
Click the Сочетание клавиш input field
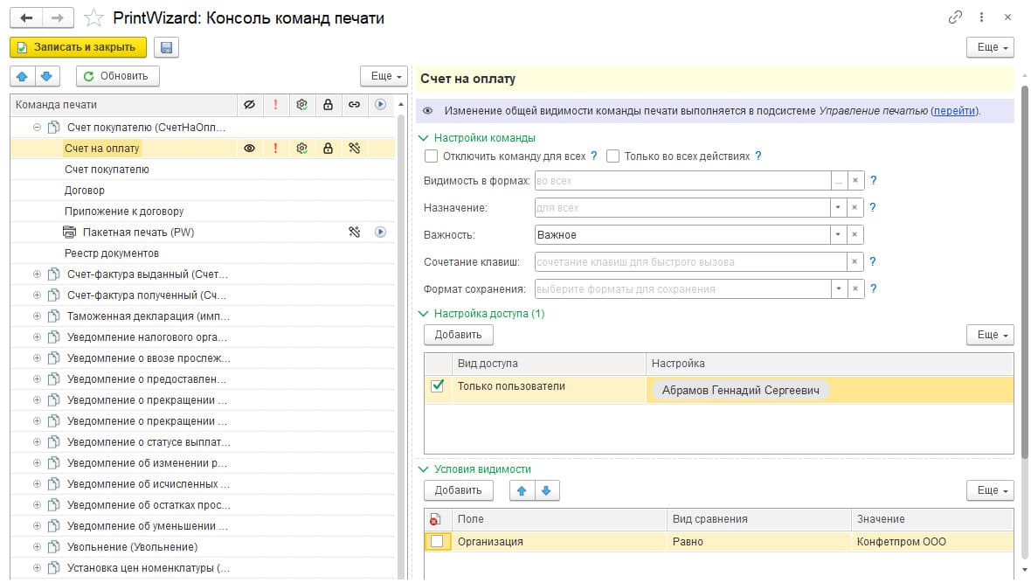(x=689, y=261)
